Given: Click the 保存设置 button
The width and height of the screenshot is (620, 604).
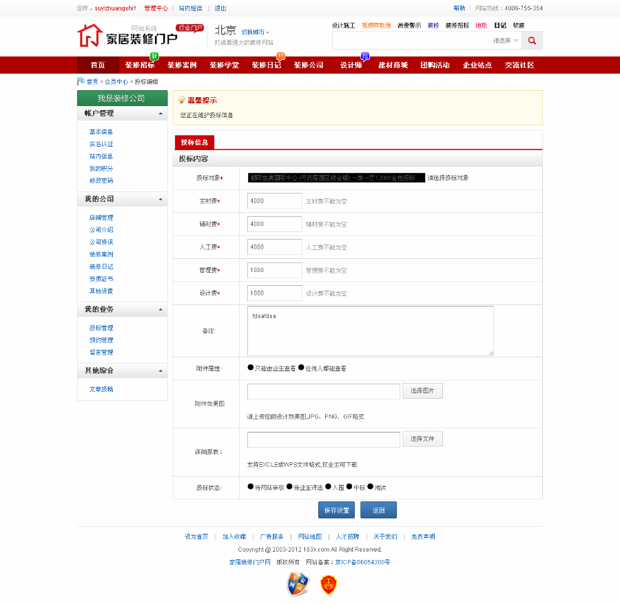Looking at the screenshot, I should 336,510.
